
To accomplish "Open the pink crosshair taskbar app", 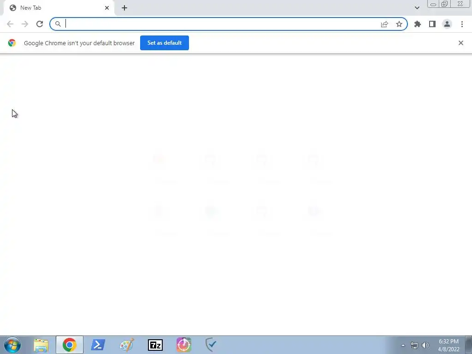I will [x=184, y=345].
